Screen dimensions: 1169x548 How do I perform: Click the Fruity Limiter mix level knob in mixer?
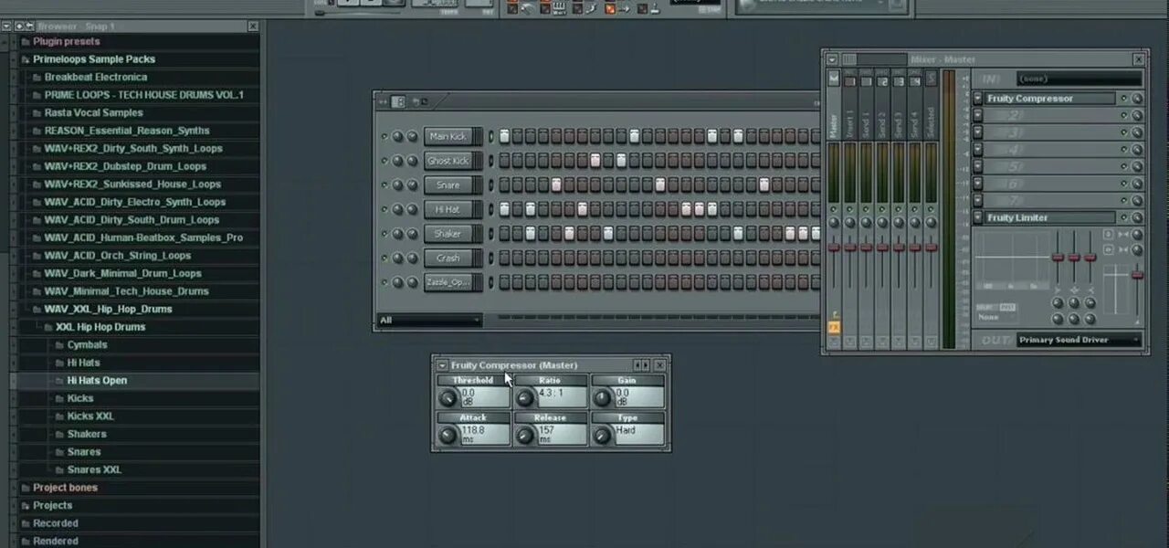(x=1137, y=218)
